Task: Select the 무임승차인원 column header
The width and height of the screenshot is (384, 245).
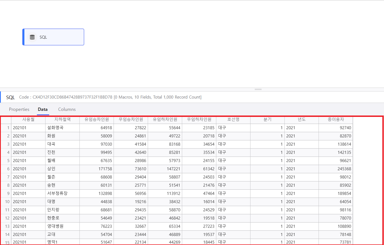Action: (x=131, y=119)
